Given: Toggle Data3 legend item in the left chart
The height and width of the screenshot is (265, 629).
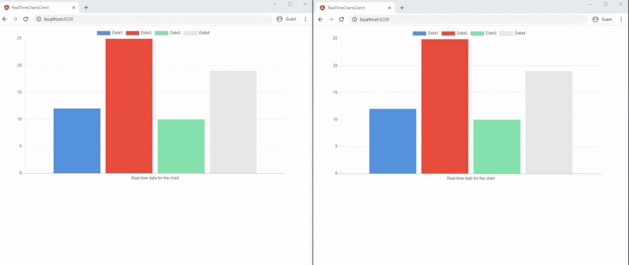Looking at the screenshot, I should 167,33.
